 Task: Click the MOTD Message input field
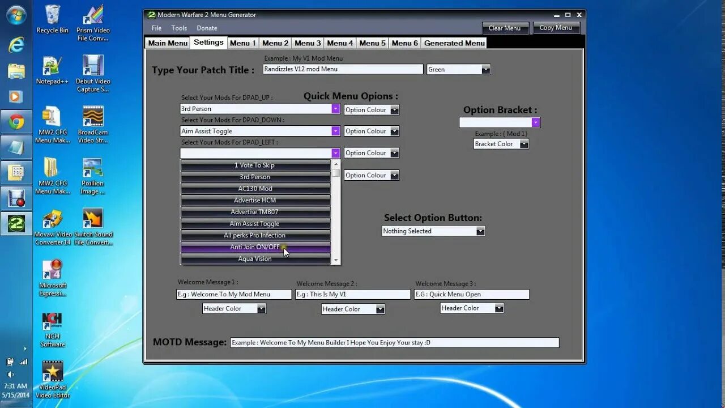(395, 343)
